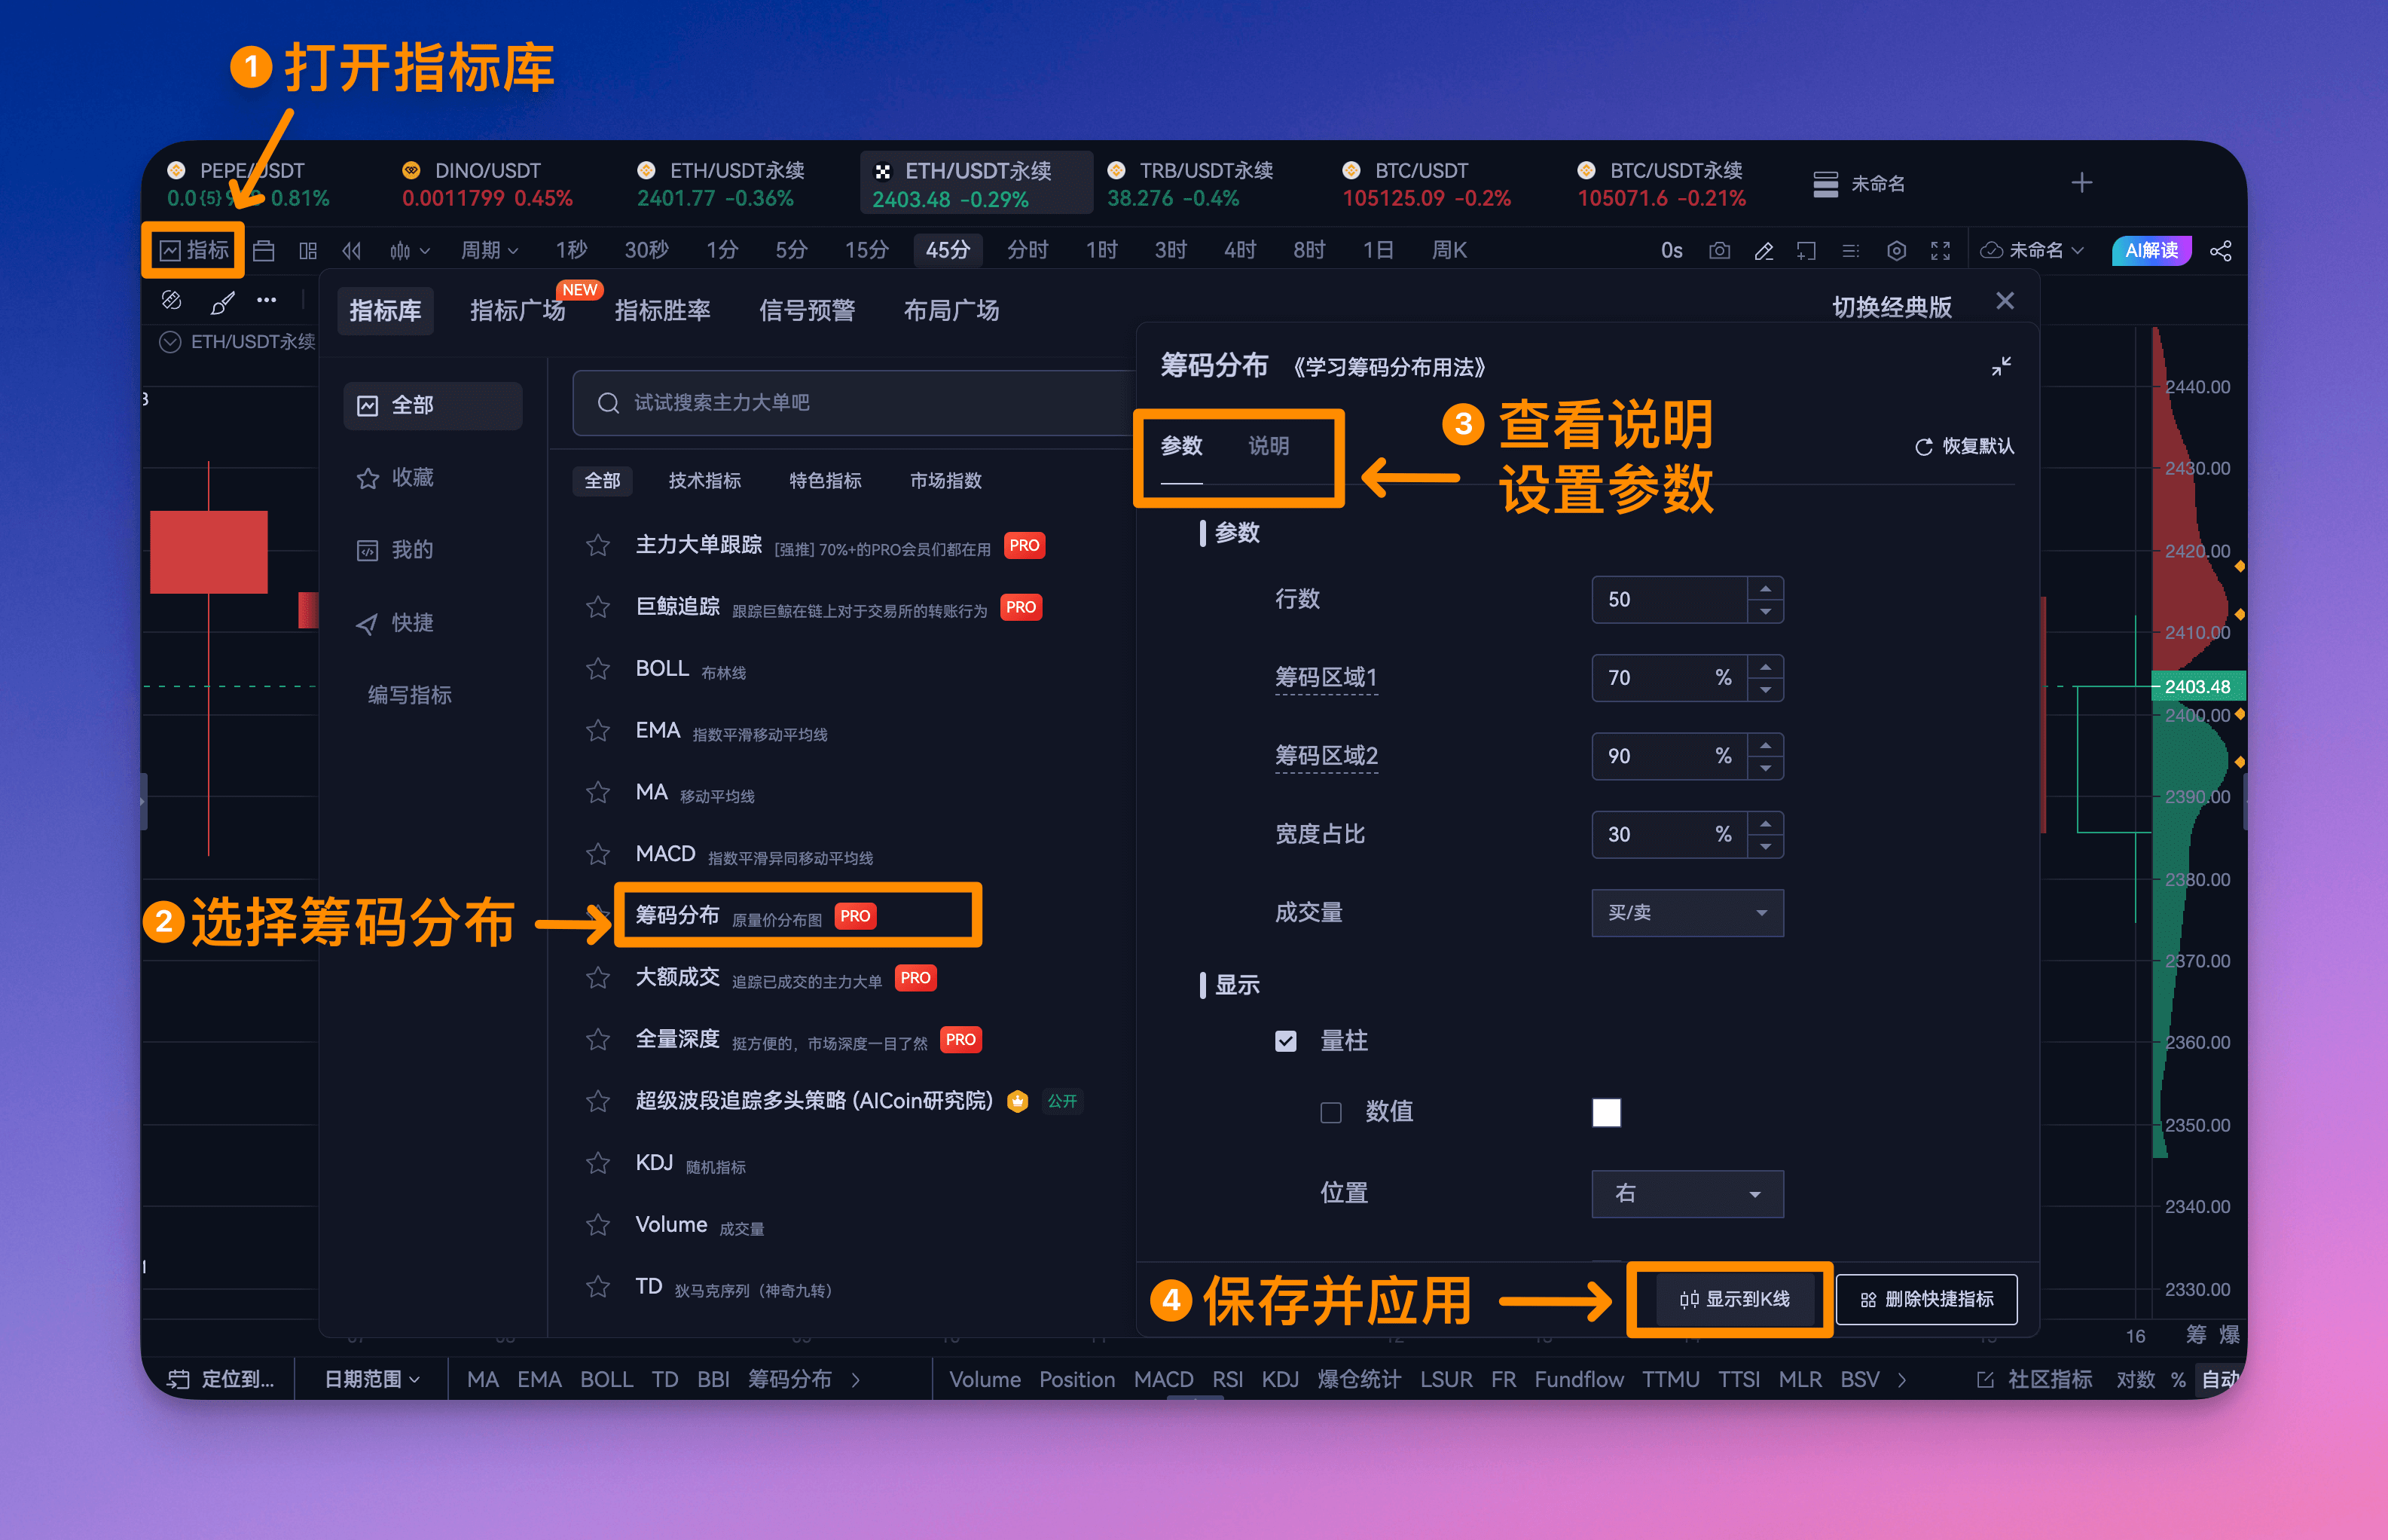Increase the 筹码区域1 value with up arrow

coord(1765,667)
